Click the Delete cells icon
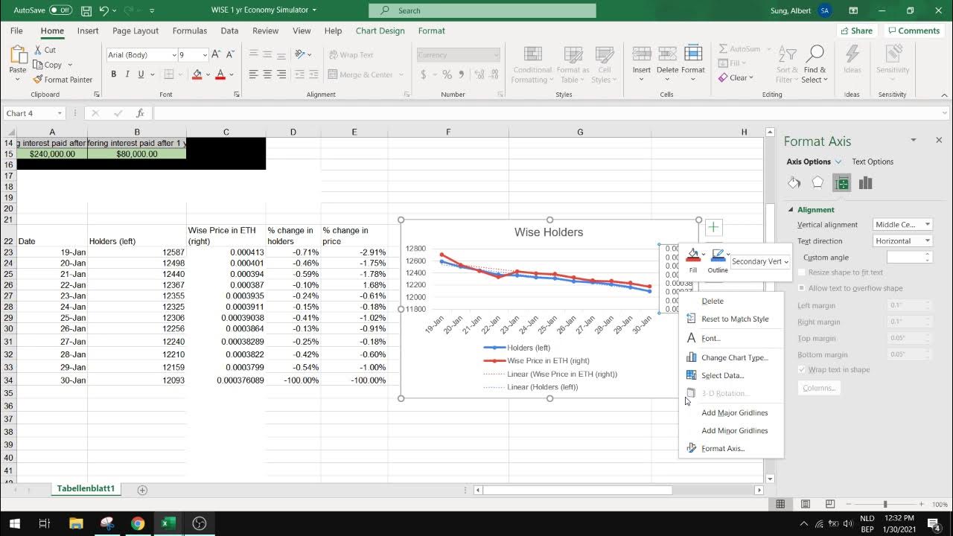953x536 pixels. tap(667, 54)
